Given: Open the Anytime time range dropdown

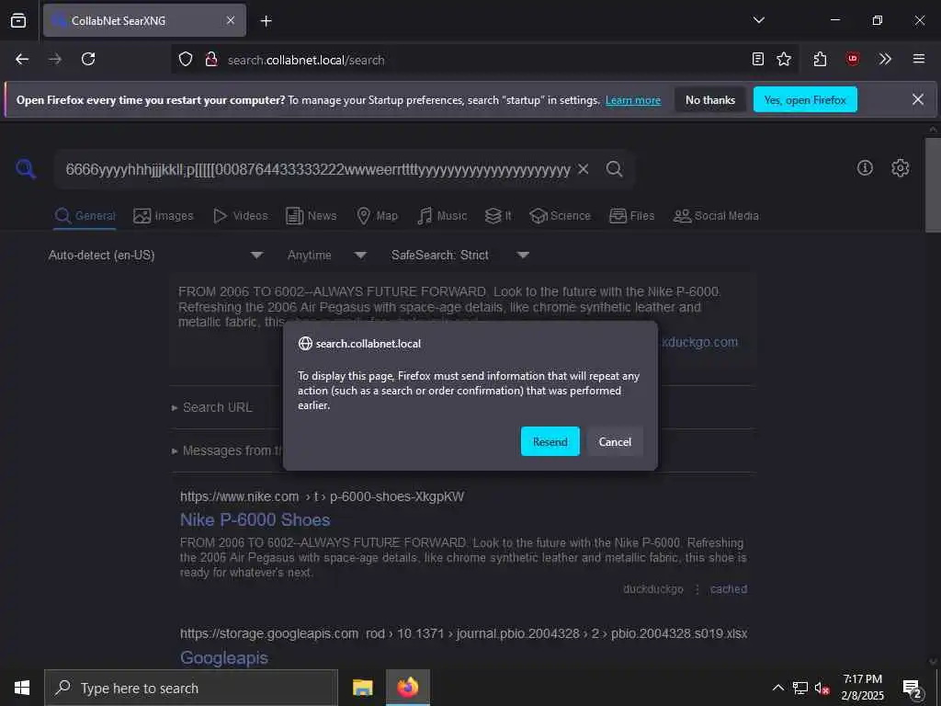Looking at the screenshot, I should (327, 256).
